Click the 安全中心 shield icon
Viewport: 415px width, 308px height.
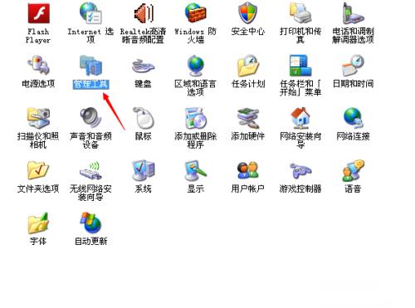[248, 12]
